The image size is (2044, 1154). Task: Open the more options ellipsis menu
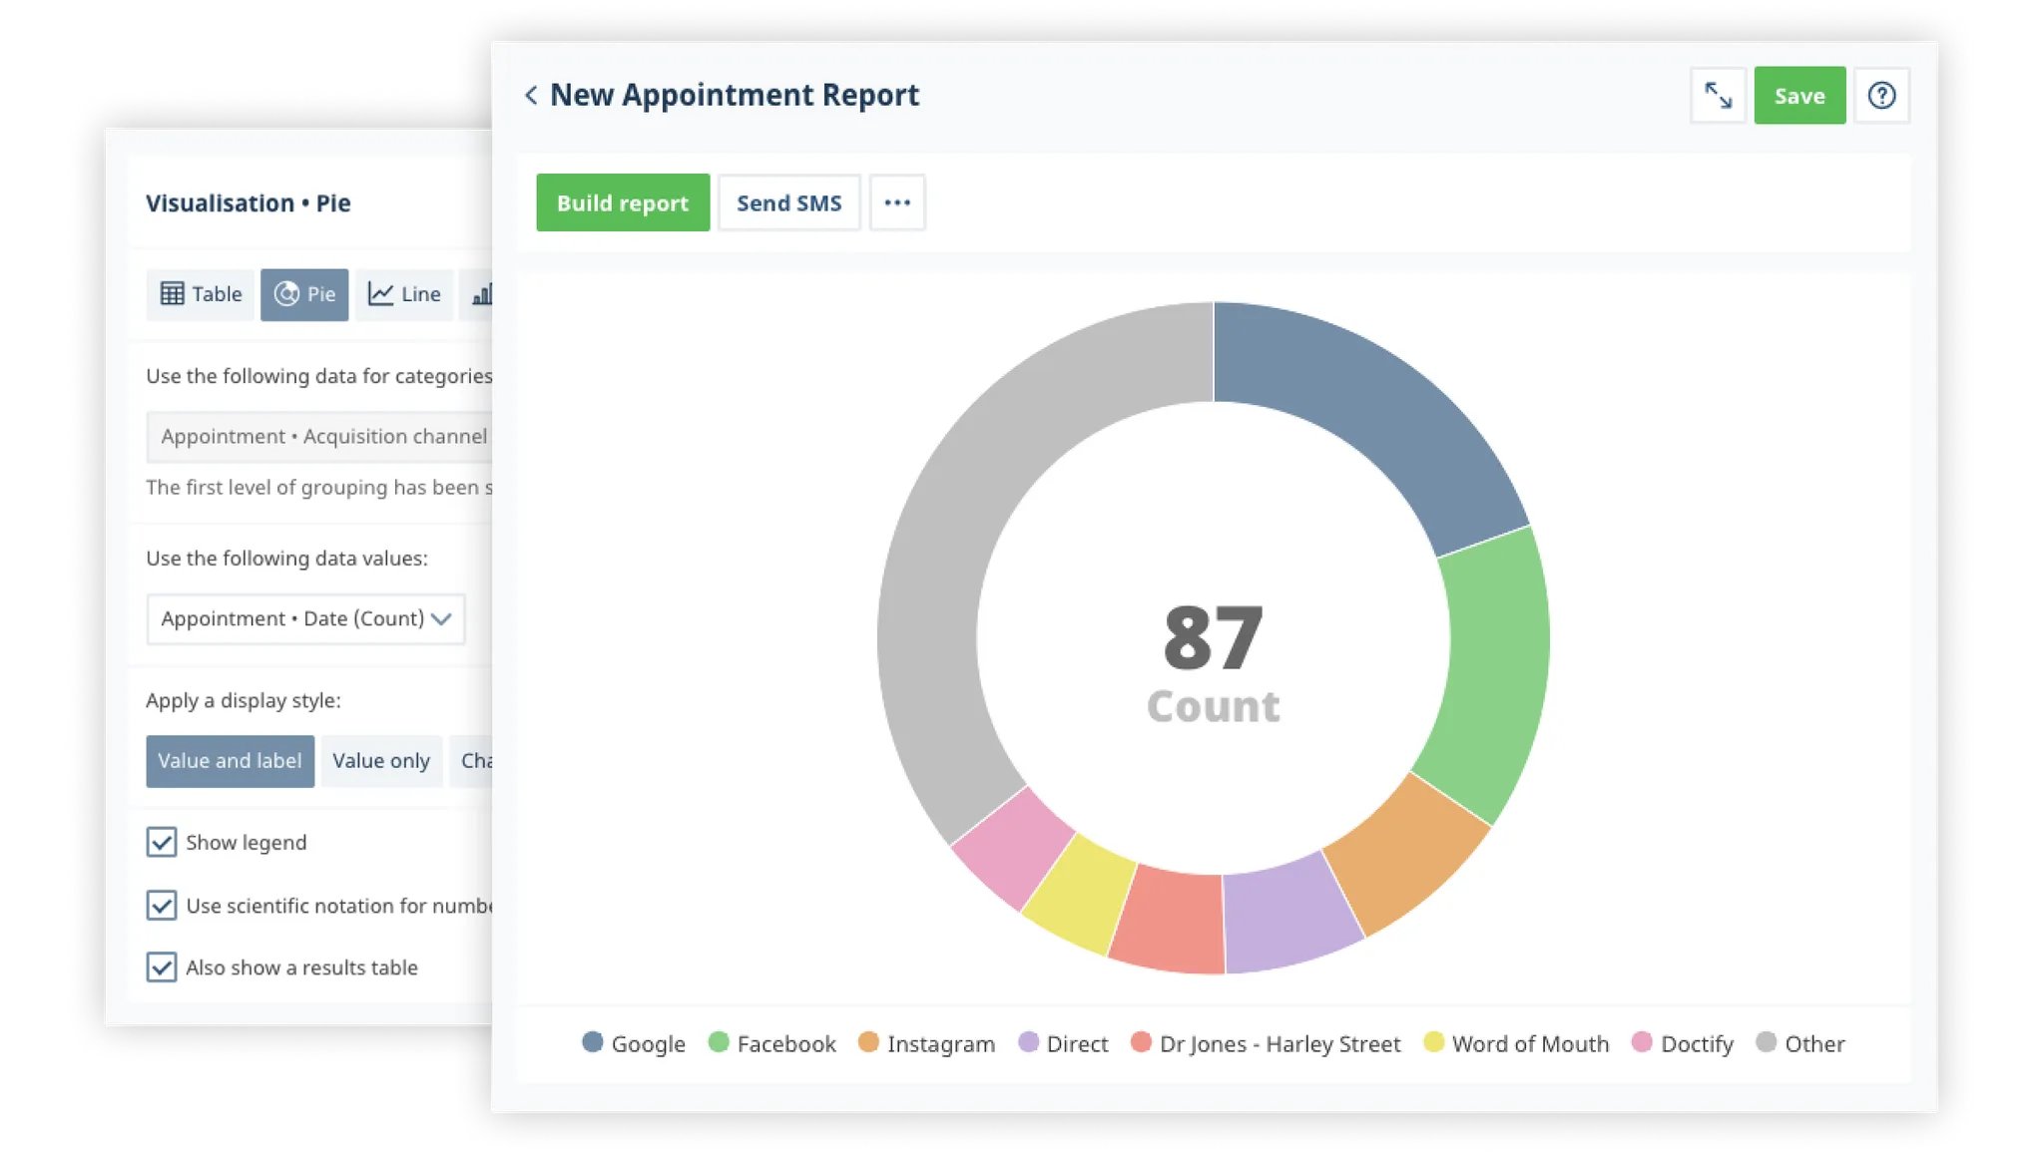(x=896, y=202)
